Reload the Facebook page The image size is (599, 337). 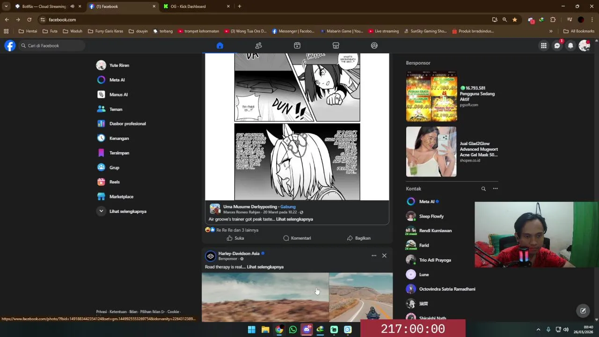coord(29,20)
